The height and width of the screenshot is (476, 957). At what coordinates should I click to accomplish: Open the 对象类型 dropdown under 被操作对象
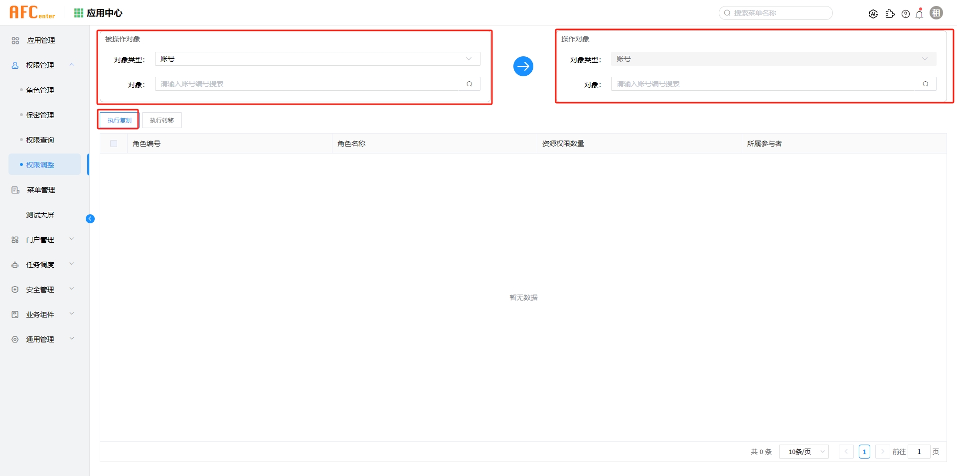click(318, 58)
